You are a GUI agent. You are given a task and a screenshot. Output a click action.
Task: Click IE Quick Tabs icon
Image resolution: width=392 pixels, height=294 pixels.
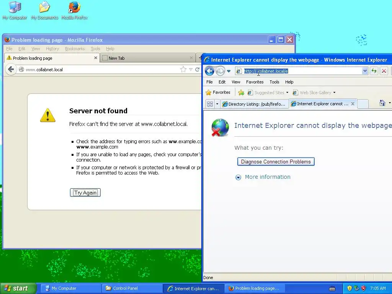click(x=210, y=104)
